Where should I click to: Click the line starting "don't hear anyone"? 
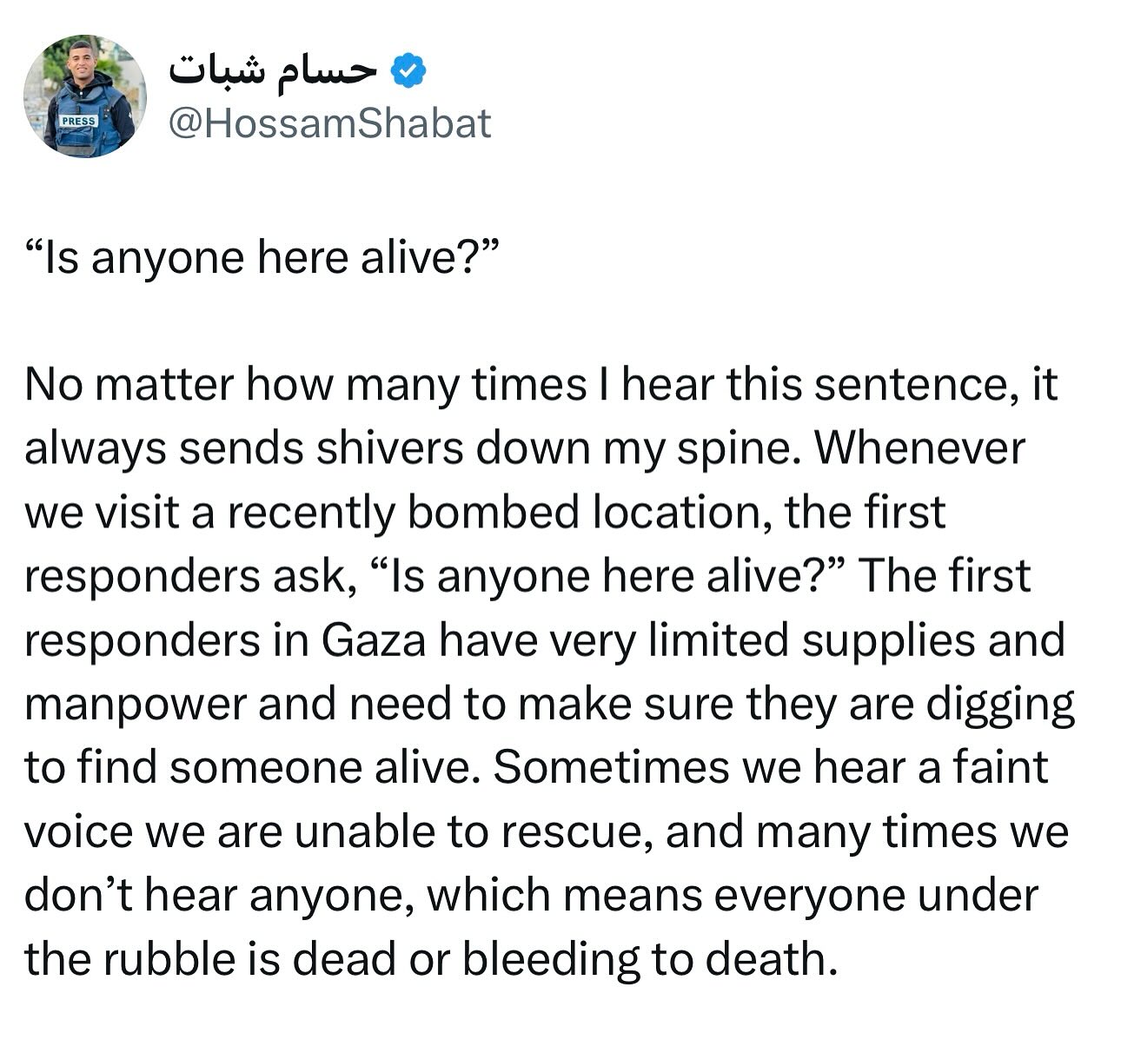pos(531,896)
